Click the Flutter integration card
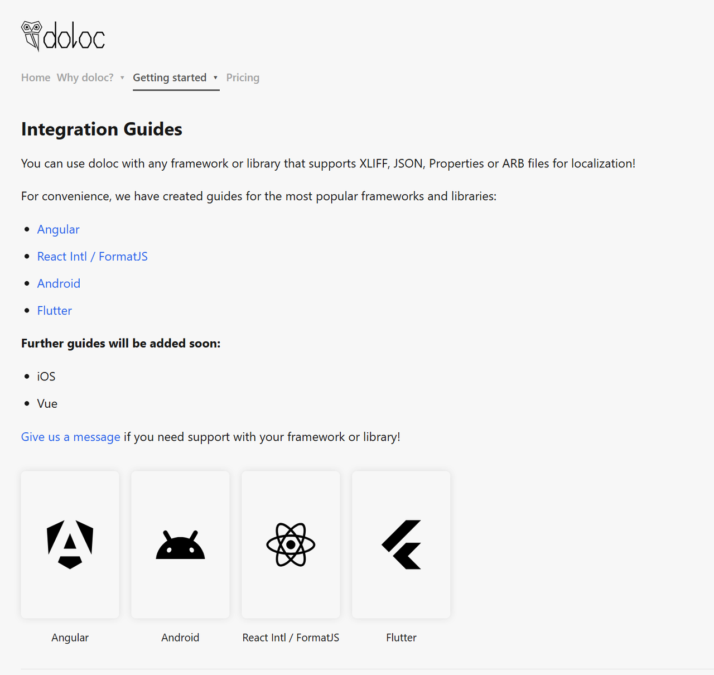 [401, 544]
